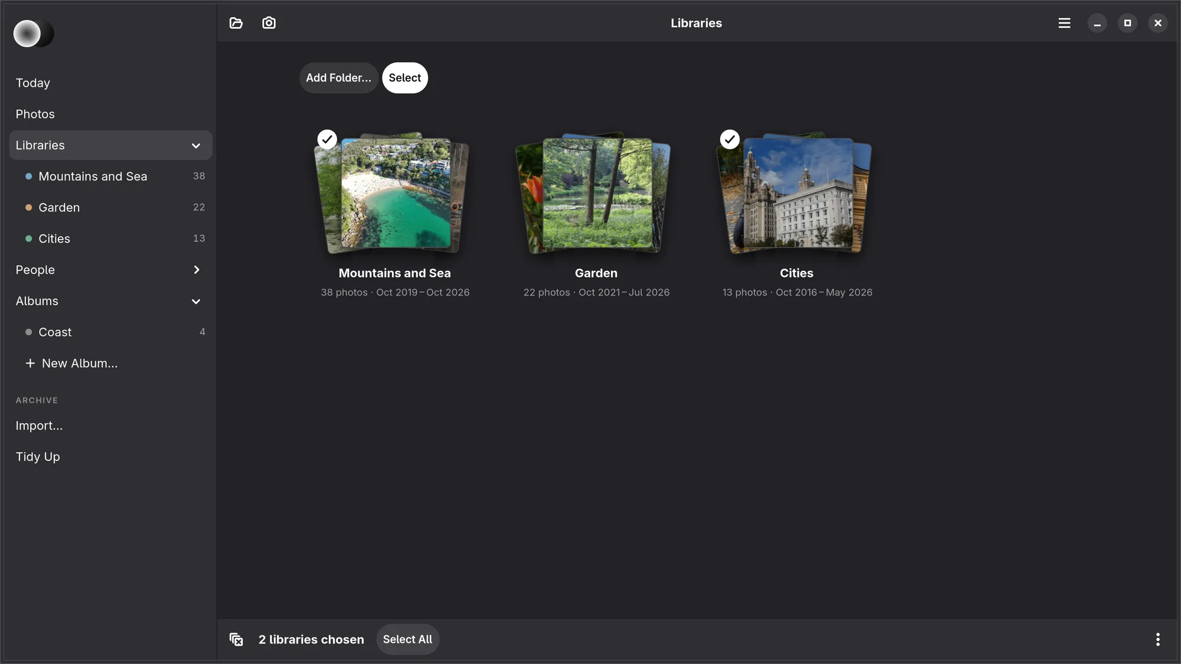The image size is (1181, 664).
Task: Click the Cities library thumbnail stack
Action: [795, 193]
